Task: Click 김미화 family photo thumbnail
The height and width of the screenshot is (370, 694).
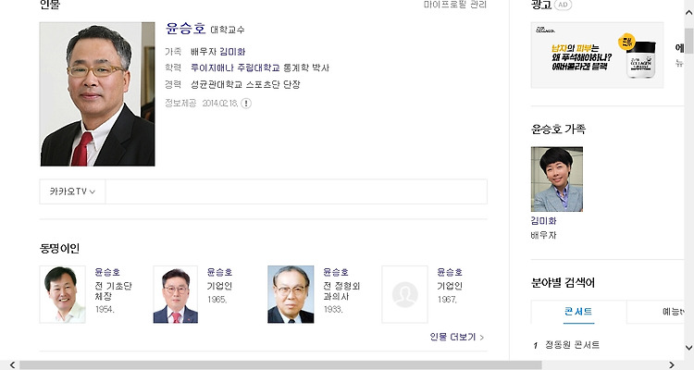Action: [x=557, y=179]
